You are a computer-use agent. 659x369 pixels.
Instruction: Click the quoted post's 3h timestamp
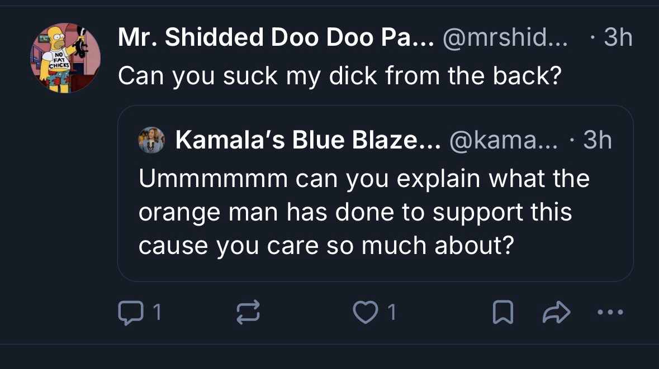[x=597, y=141]
